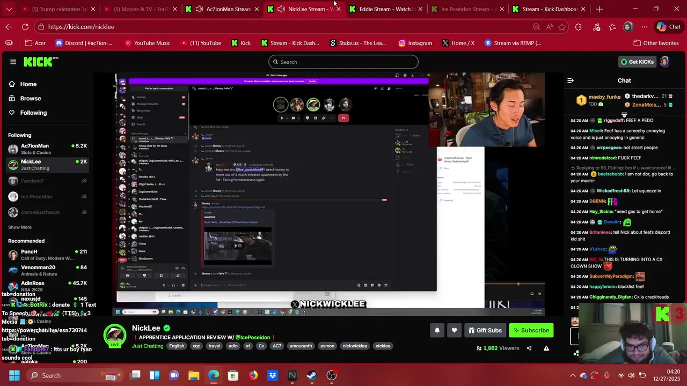Open Stake.us bookmark
The height and width of the screenshot is (386, 687).
[x=357, y=43]
